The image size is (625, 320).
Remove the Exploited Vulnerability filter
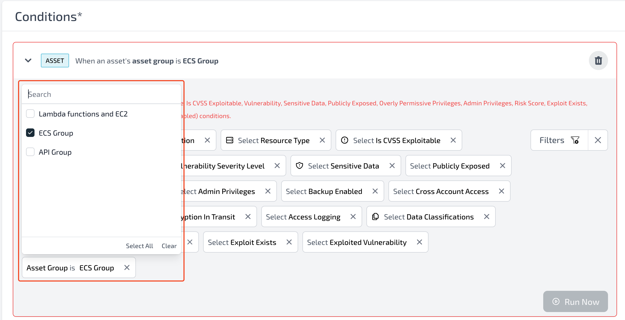pyautogui.click(x=419, y=242)
